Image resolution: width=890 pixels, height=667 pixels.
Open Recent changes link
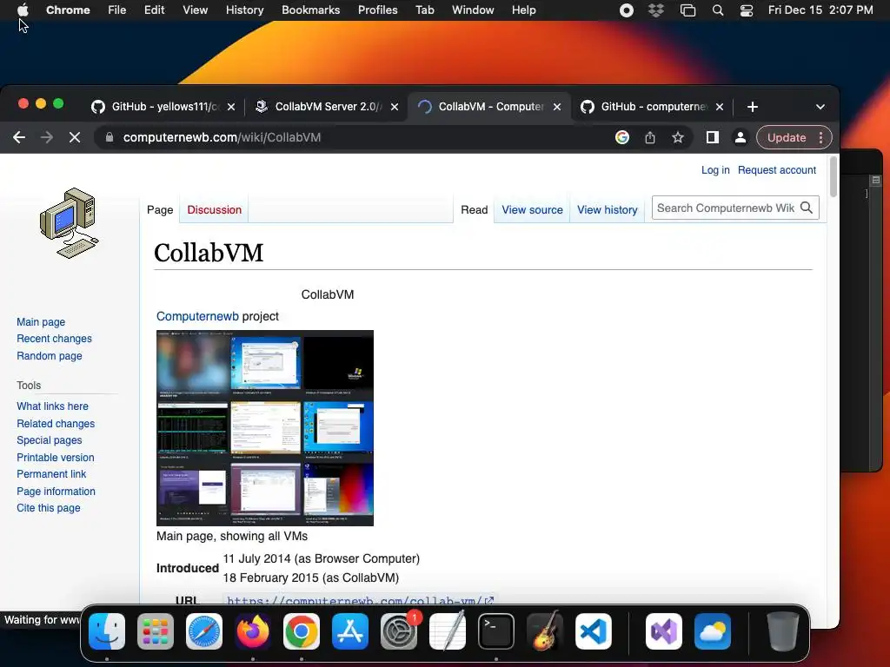click(x=54, y=339)
